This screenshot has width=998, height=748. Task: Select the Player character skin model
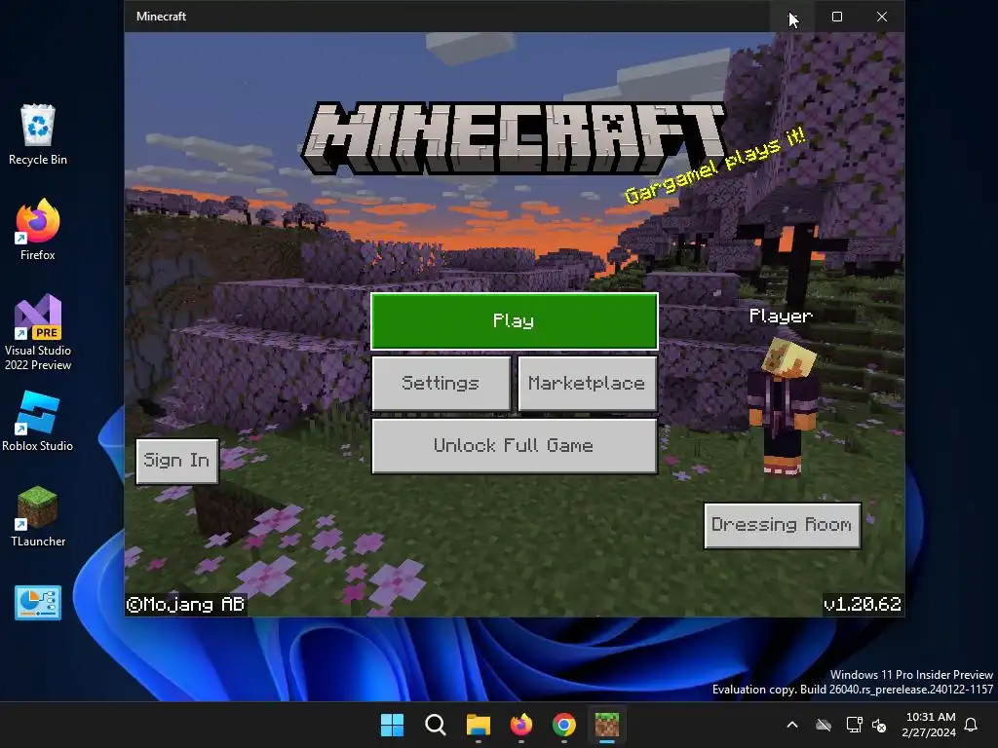[x=784, y=407]
